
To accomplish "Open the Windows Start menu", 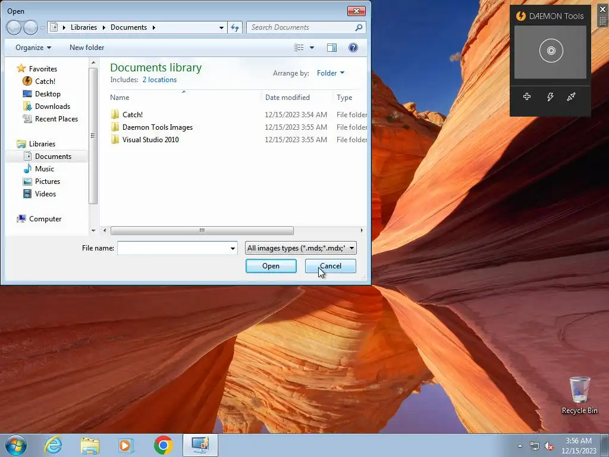I will point(16,445).
